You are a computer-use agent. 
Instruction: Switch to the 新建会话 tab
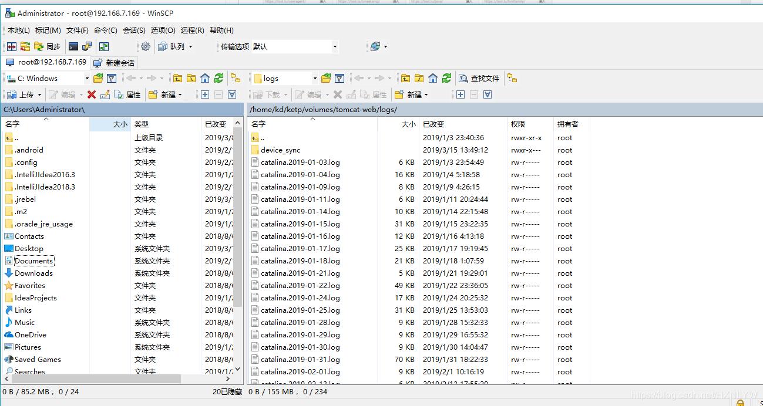point(115,63)
